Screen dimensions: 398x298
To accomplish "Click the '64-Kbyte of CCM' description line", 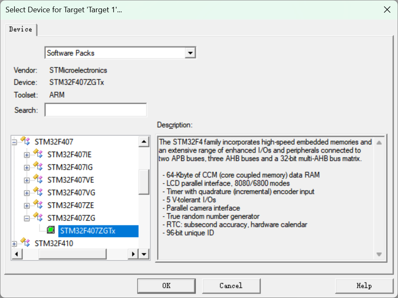I will tap(241, 175).
